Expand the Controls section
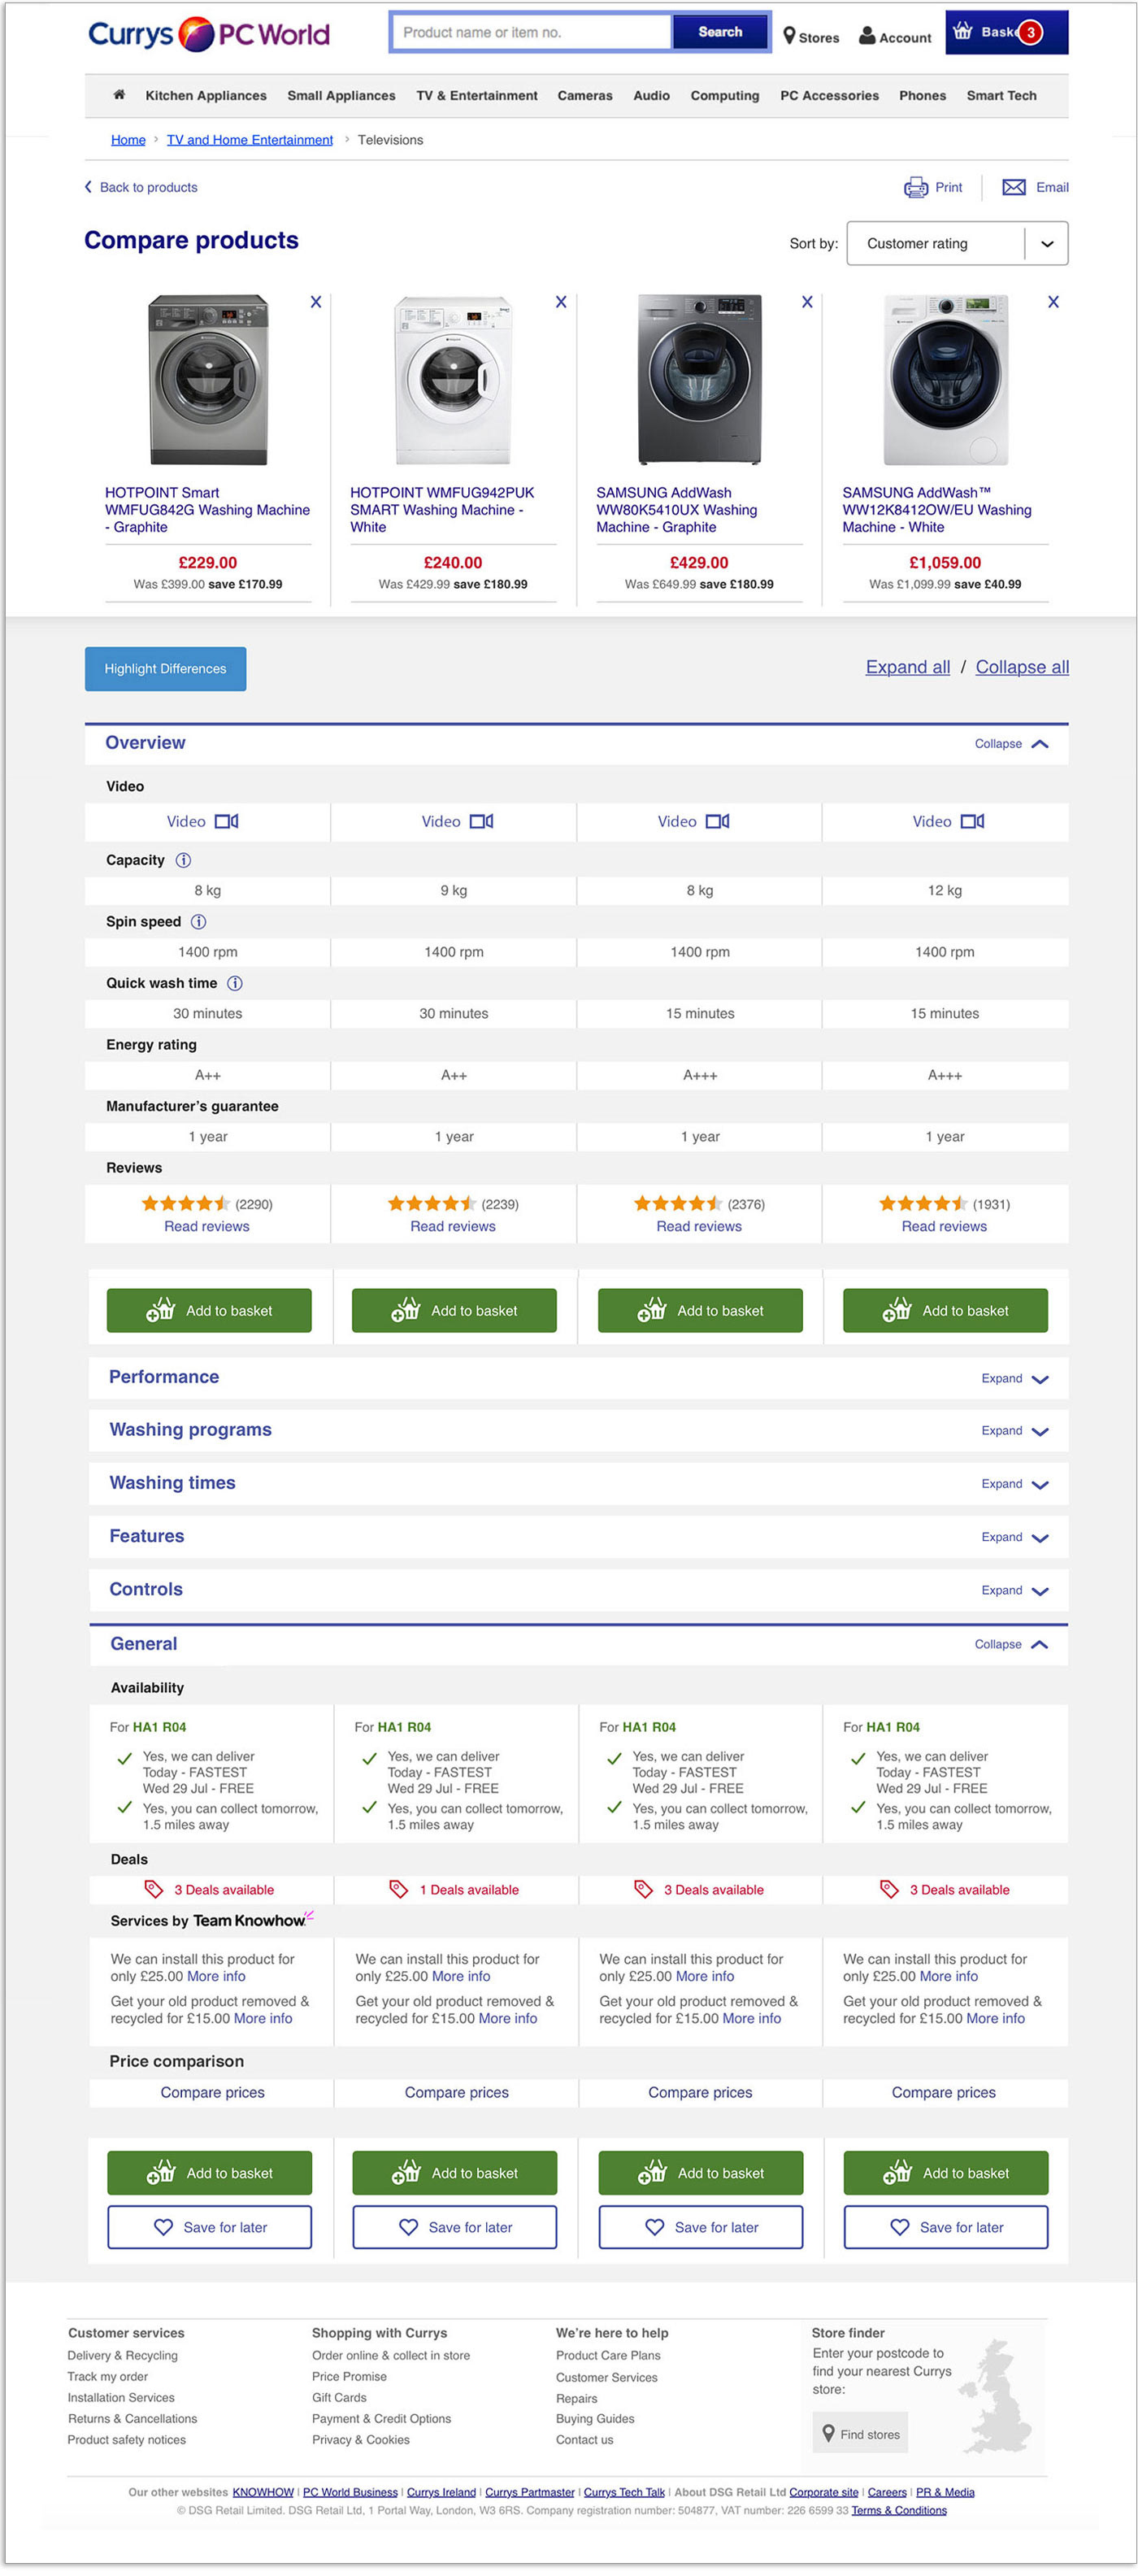The image size is (1138, 2576). click(1014, 1590)
